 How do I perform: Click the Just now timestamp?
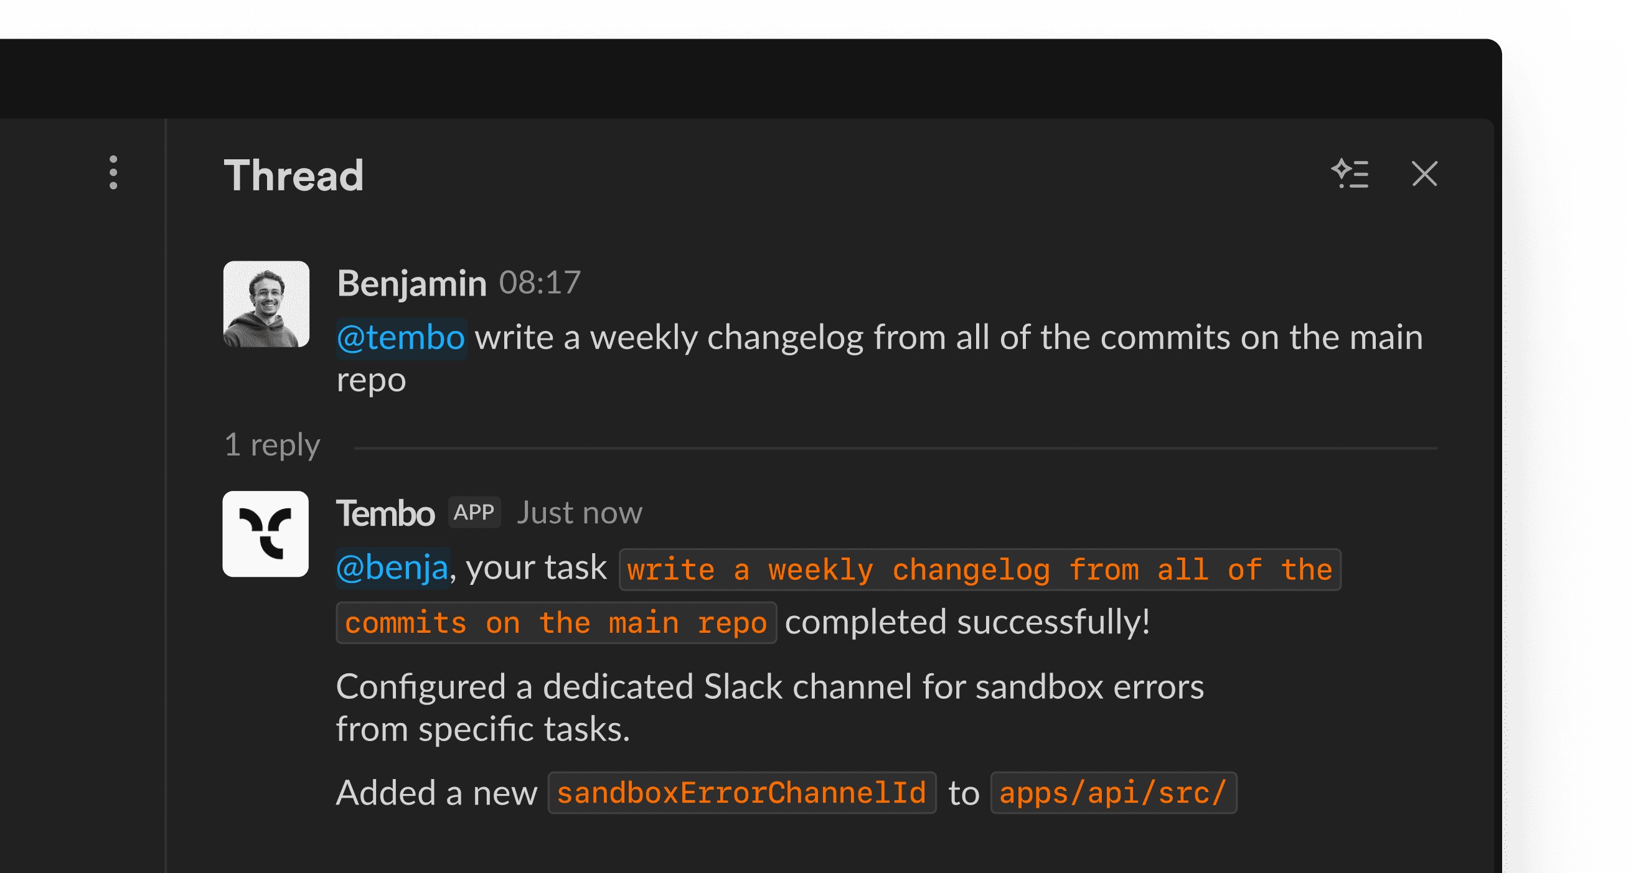click(x=580, y=513)
